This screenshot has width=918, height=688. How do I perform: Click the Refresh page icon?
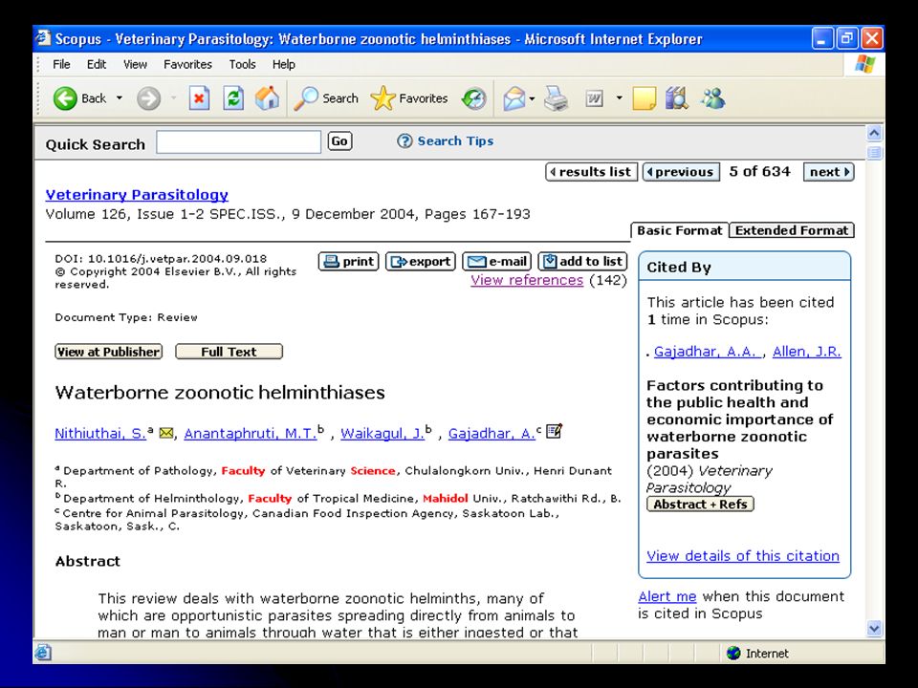pyautogui.click(x=233, y=98)
